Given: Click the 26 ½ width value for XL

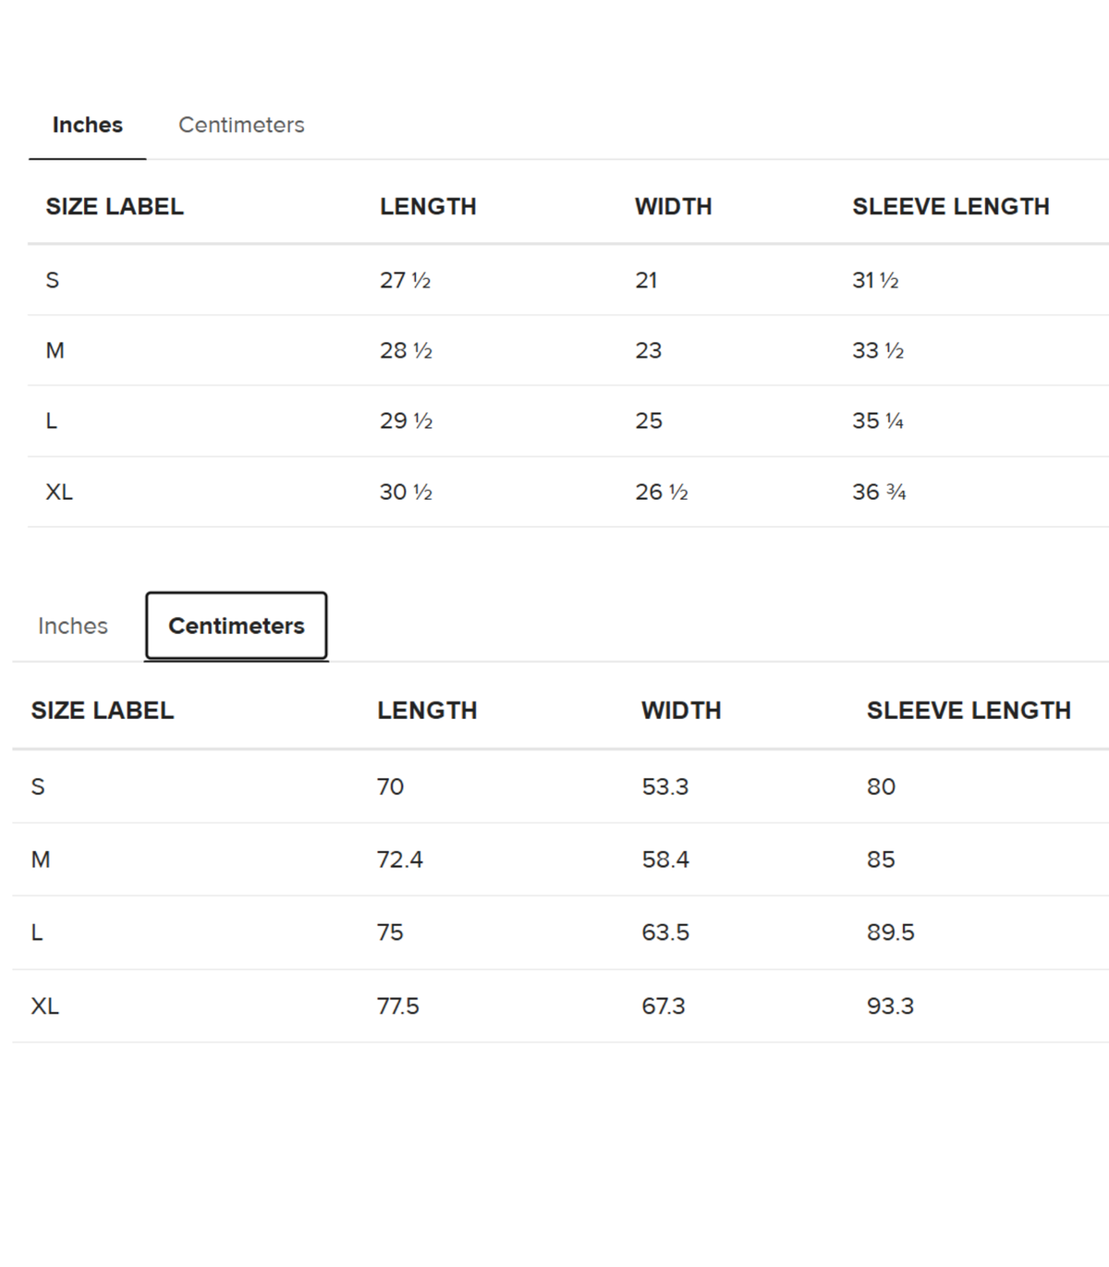Looking at the screenshot, I should 662,493.
